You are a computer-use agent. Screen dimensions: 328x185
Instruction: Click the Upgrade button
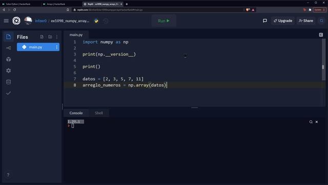click(283, 21)
